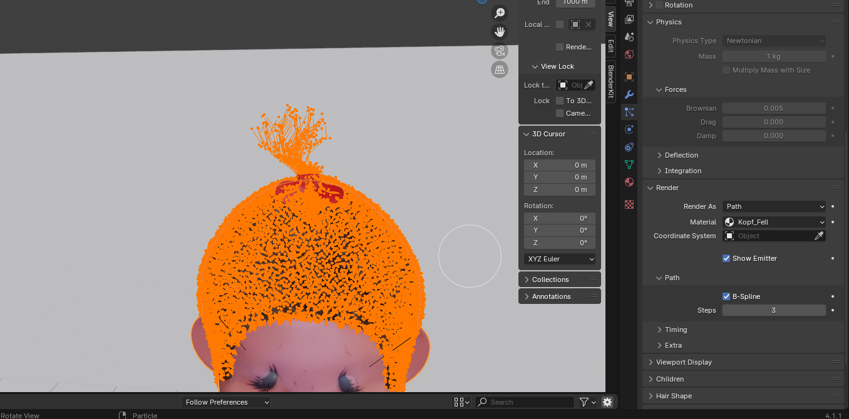Open the Modifiers wrench tab icon

(x=629, y=94)
